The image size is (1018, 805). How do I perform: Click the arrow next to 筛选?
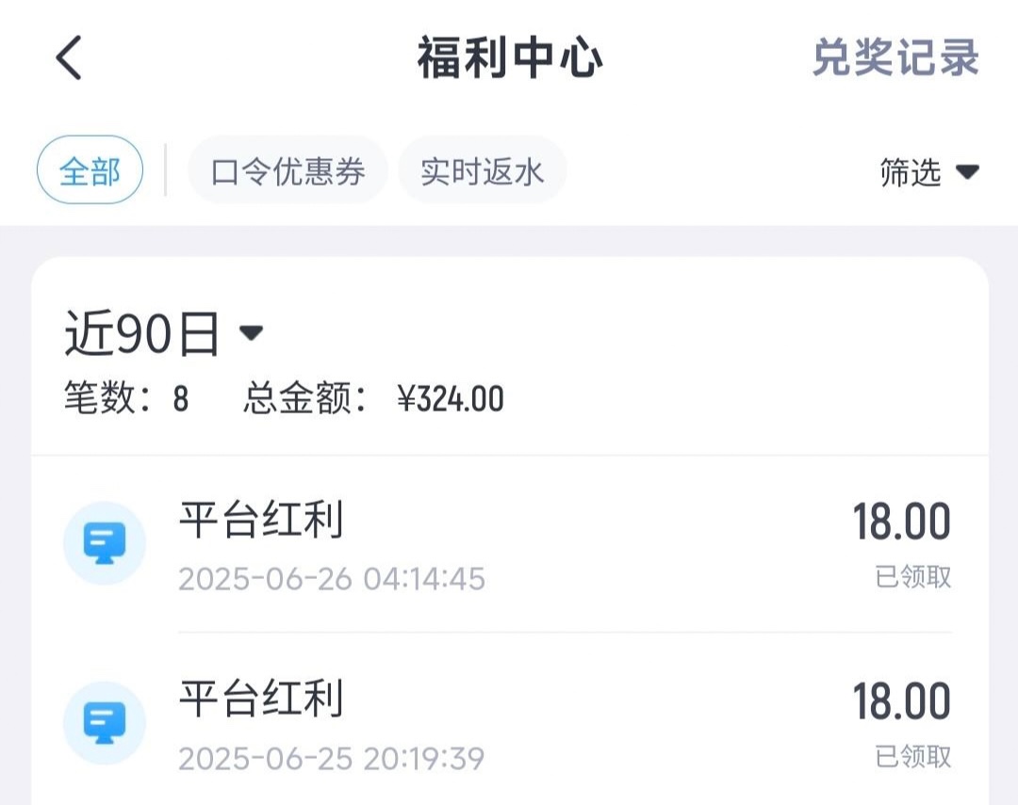pos(968,172)
